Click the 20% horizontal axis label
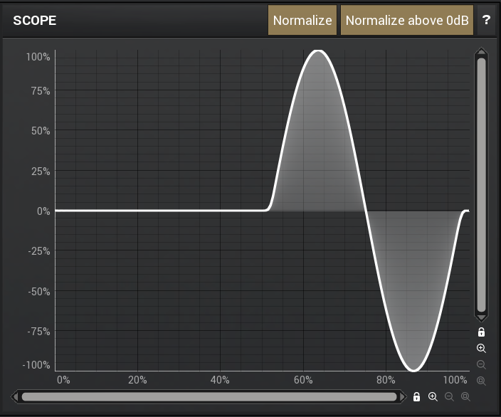The height and width of the screenshot is (417, 501). click(137, 380)
